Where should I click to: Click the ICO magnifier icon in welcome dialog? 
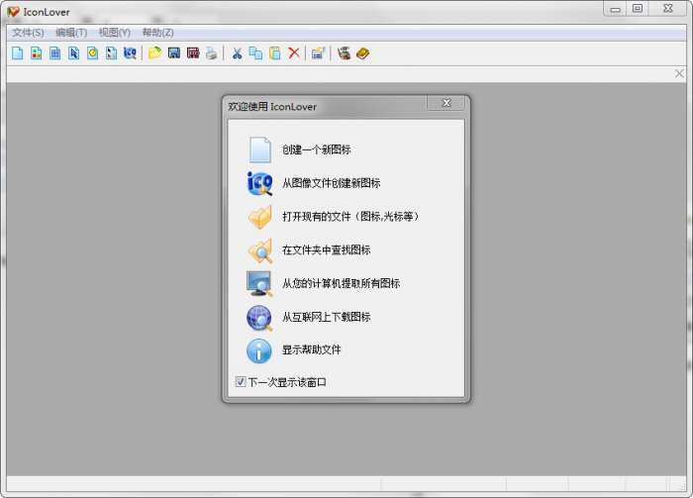(259, 183)
